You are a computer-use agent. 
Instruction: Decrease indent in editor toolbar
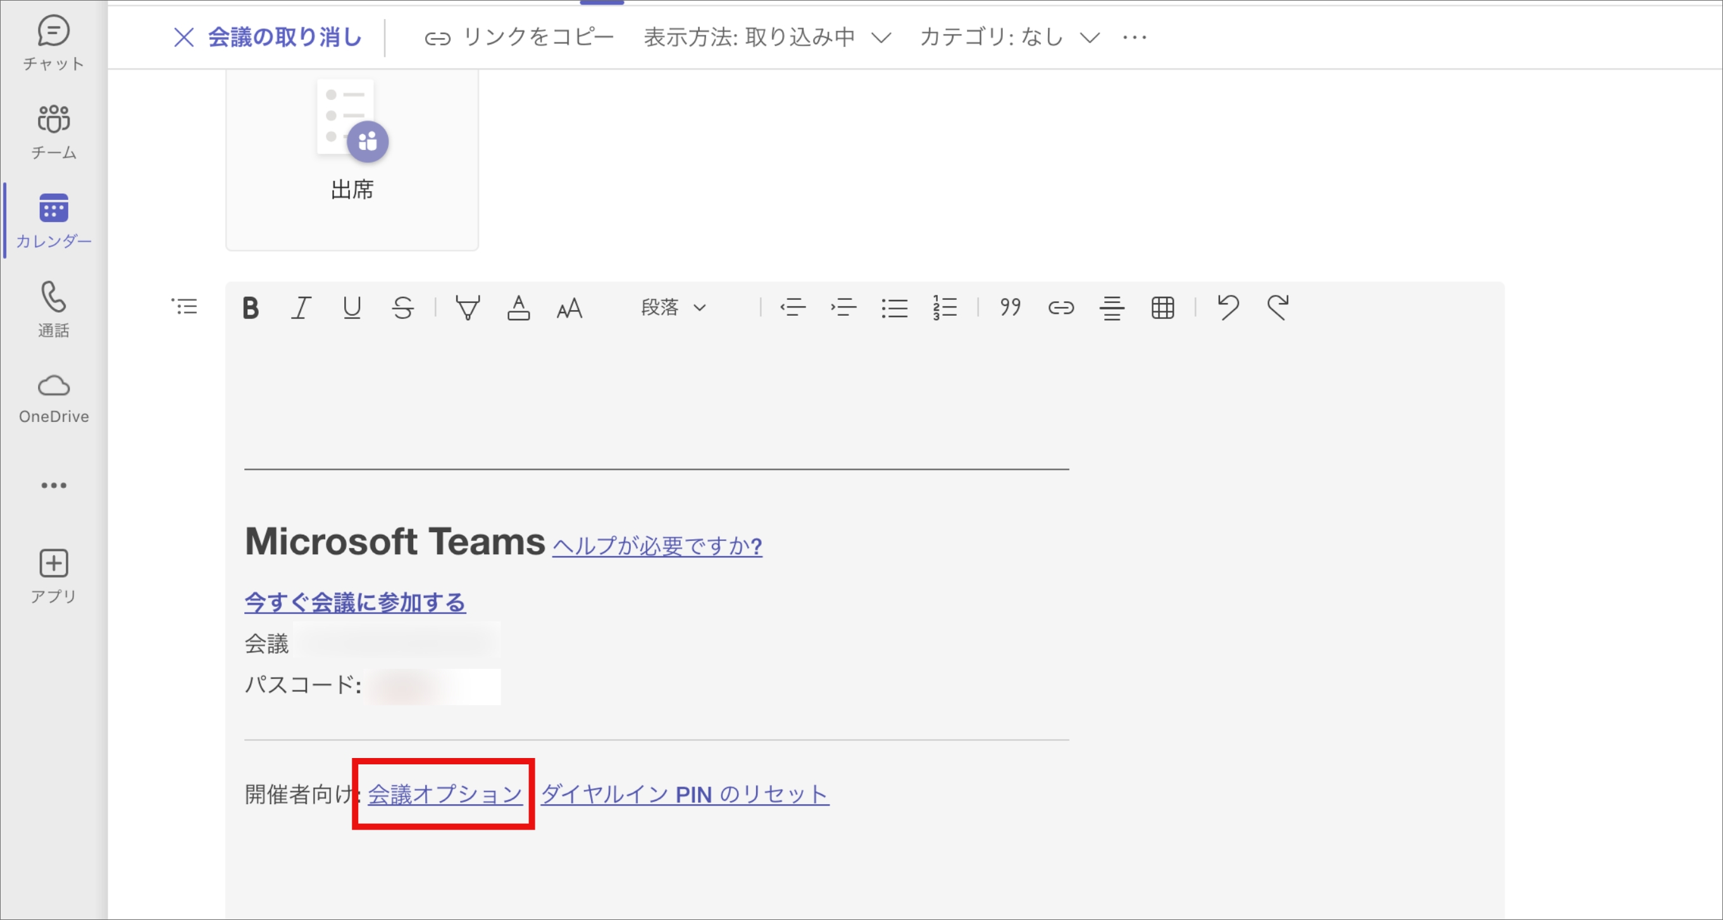[793, 308]
